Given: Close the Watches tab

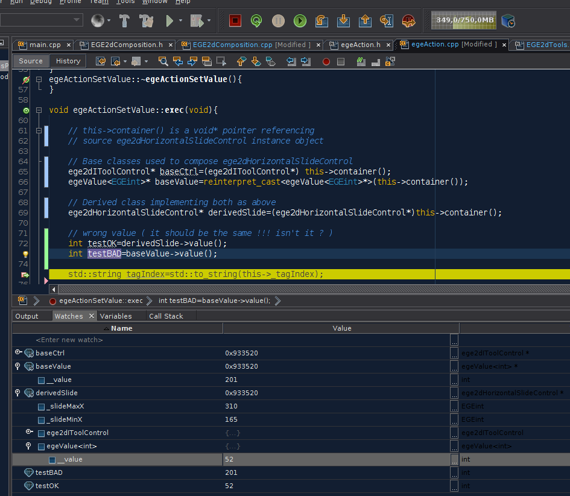Looking at the screenshot, I should click(x=92, y=316).
